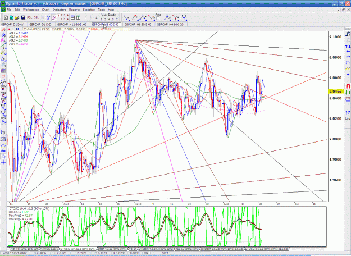Click the blue R button on chart header
Viewport: 351px width, 256px height.
pos(17,29)
